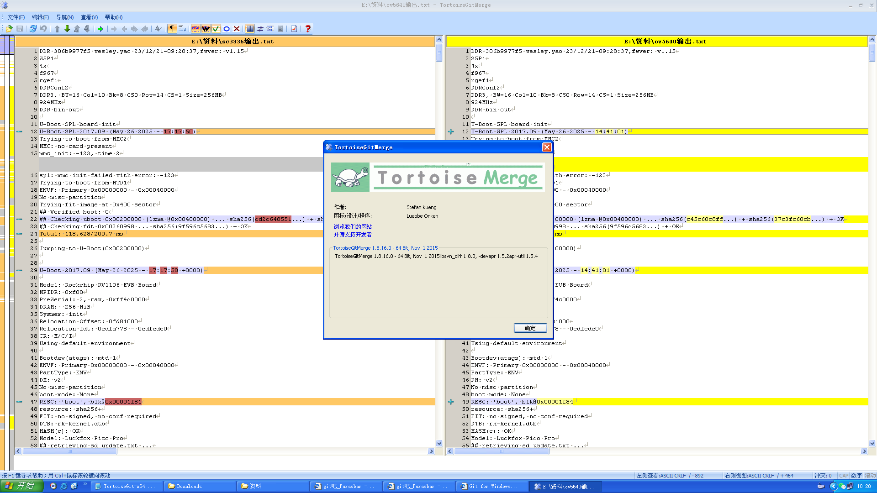
Task: Click the Open file toolbar icon
Action: pyautogui.click(x=9, y=29)
